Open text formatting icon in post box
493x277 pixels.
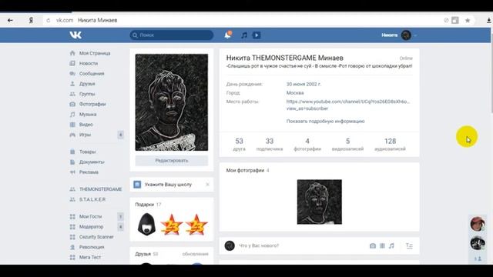pos(409,246)
